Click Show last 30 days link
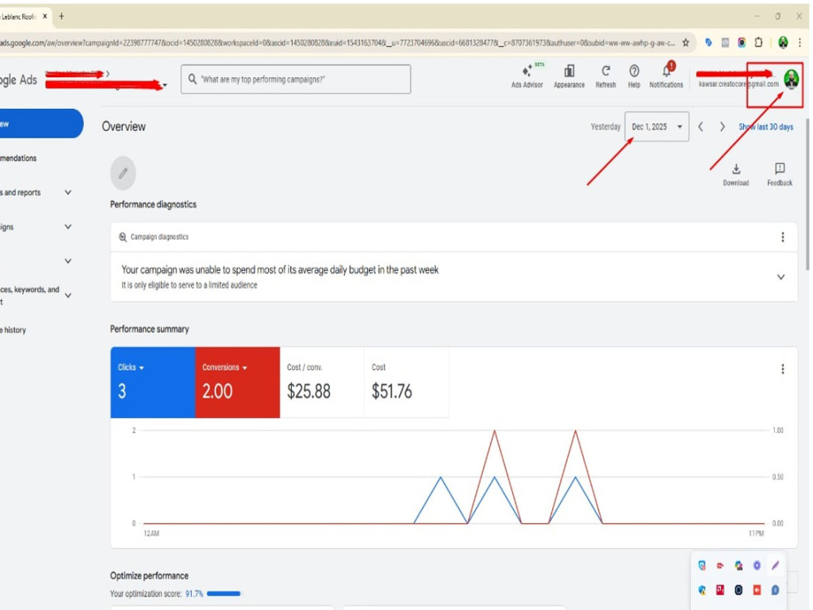This screenshot has width=813, height=610. coord(765,127)
